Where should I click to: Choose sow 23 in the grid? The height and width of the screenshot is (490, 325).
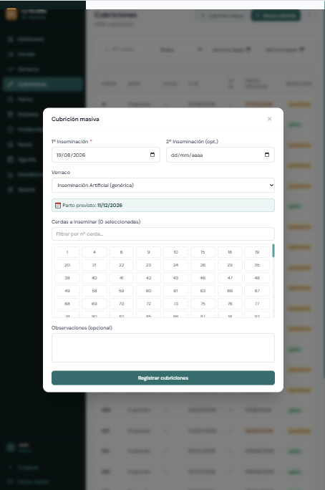[x=149, y=265]
